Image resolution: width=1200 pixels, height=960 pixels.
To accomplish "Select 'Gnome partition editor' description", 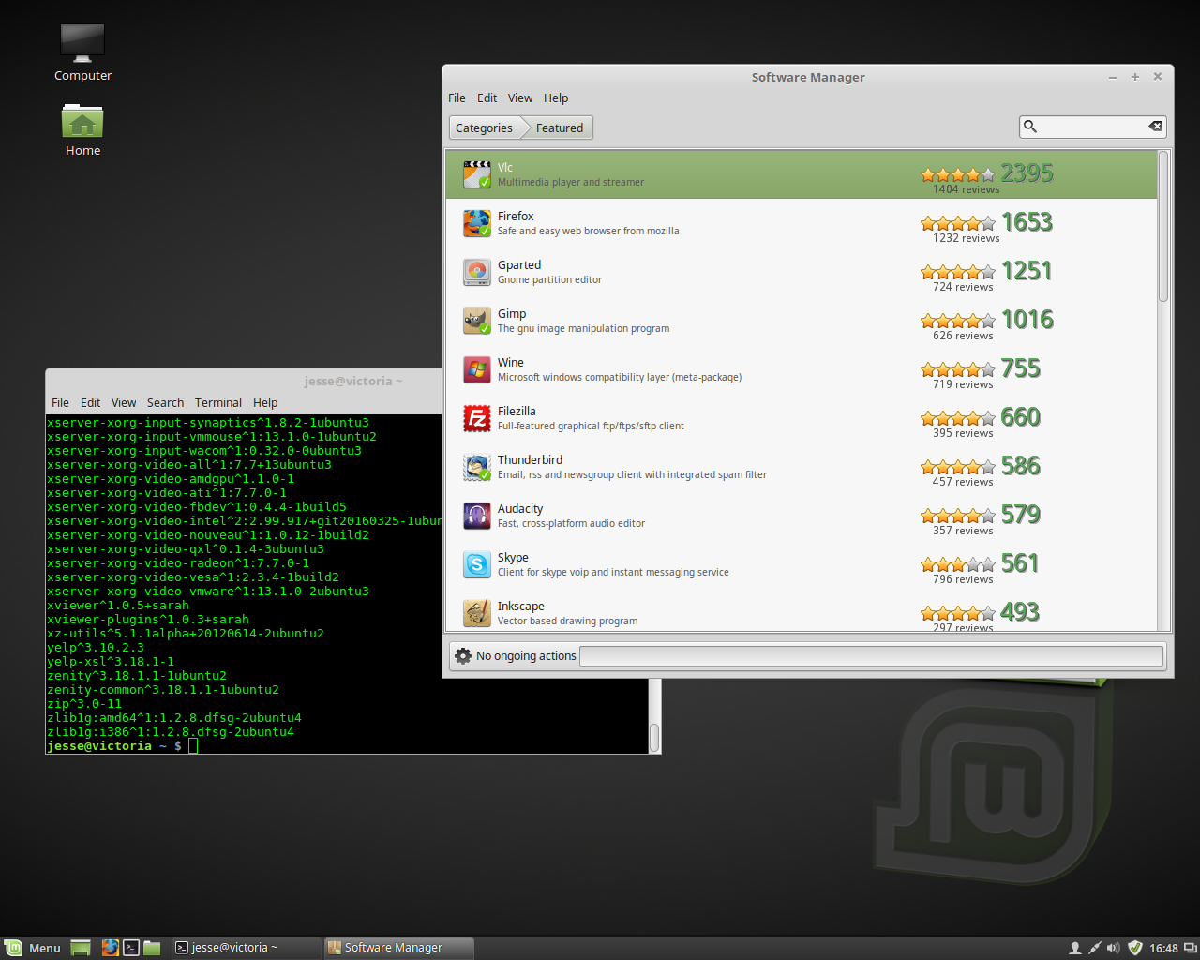I will [549, 279].
